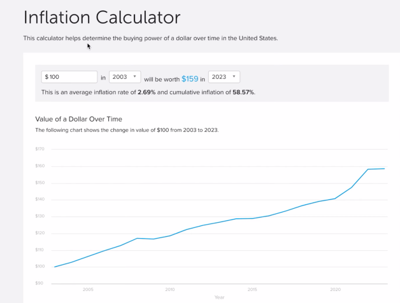Click the $159 result value
The width and height of the screenshot is (400, 303).
coord(190,79)
